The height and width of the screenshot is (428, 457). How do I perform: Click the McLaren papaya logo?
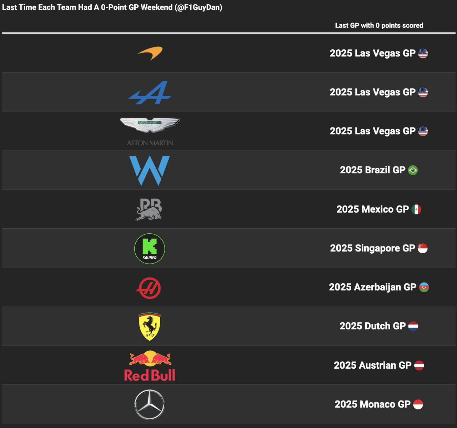tap(150, 53)
